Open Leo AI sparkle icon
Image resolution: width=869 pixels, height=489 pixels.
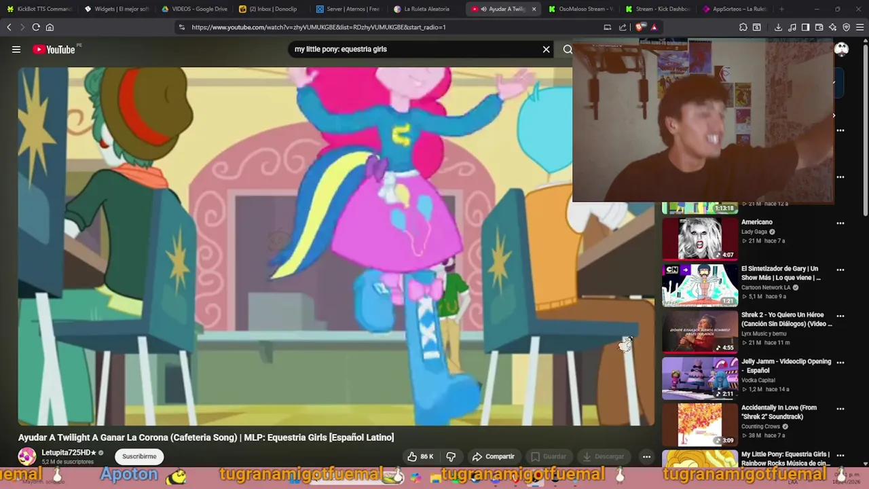click(x=833, y=27)
